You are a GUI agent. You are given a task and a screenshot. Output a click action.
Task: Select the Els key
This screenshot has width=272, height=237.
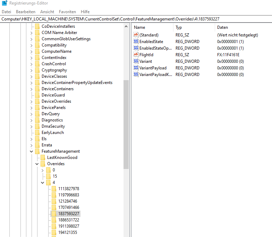(44, 139)
